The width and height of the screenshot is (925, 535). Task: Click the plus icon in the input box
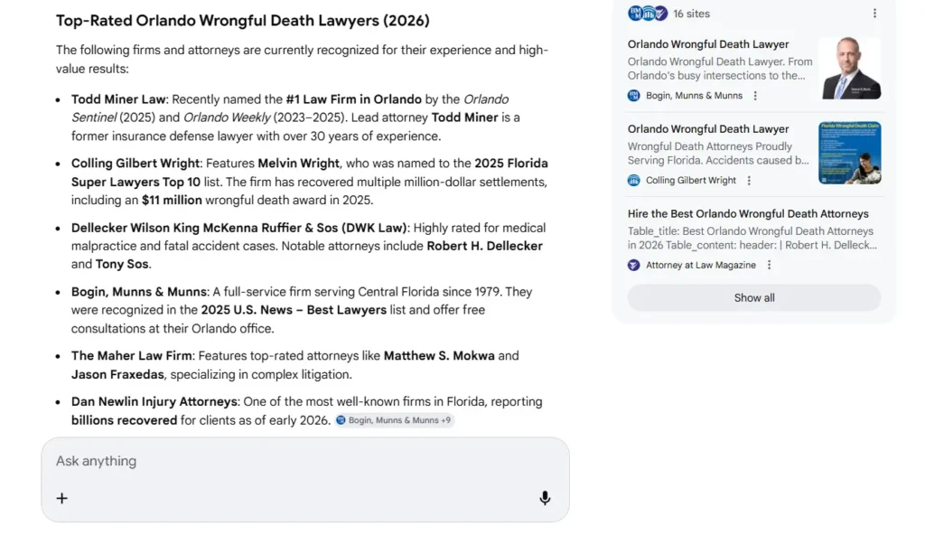pos(62,498)
